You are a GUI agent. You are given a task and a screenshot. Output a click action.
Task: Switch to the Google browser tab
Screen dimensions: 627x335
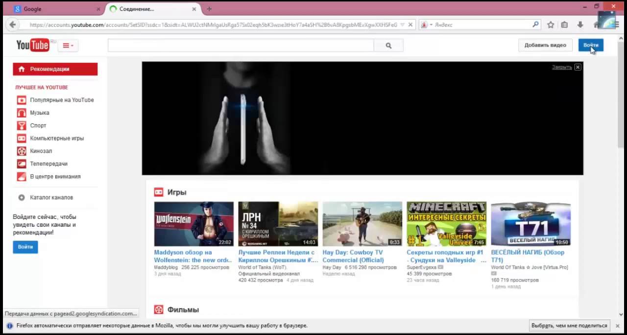pos(56,9)
